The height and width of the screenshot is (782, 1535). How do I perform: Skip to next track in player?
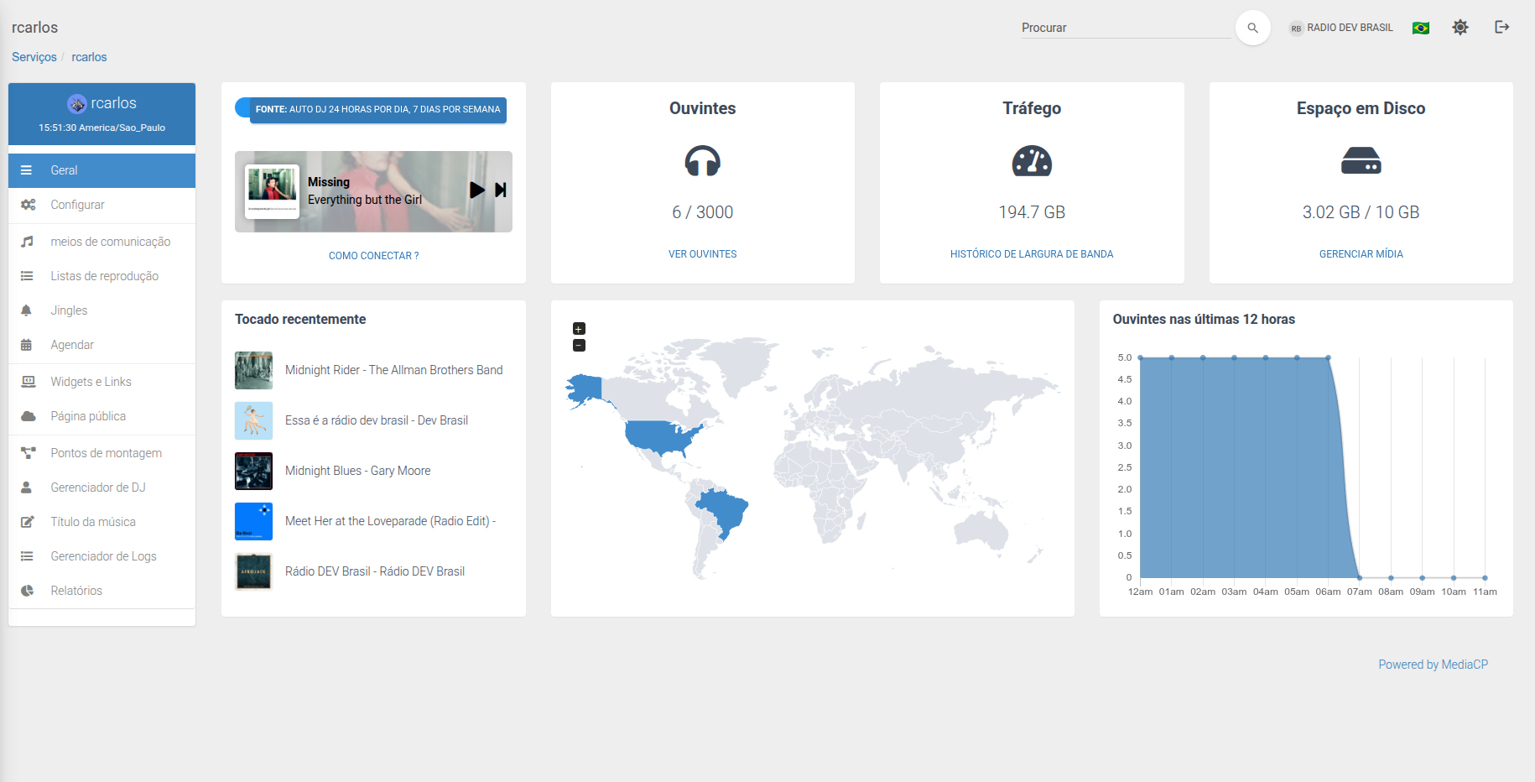point(501,190)
